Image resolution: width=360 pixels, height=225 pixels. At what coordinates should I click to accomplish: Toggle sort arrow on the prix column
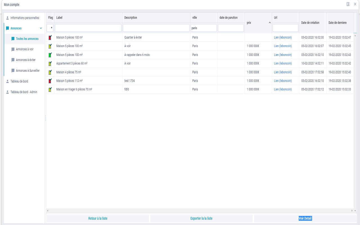[270, 23]
